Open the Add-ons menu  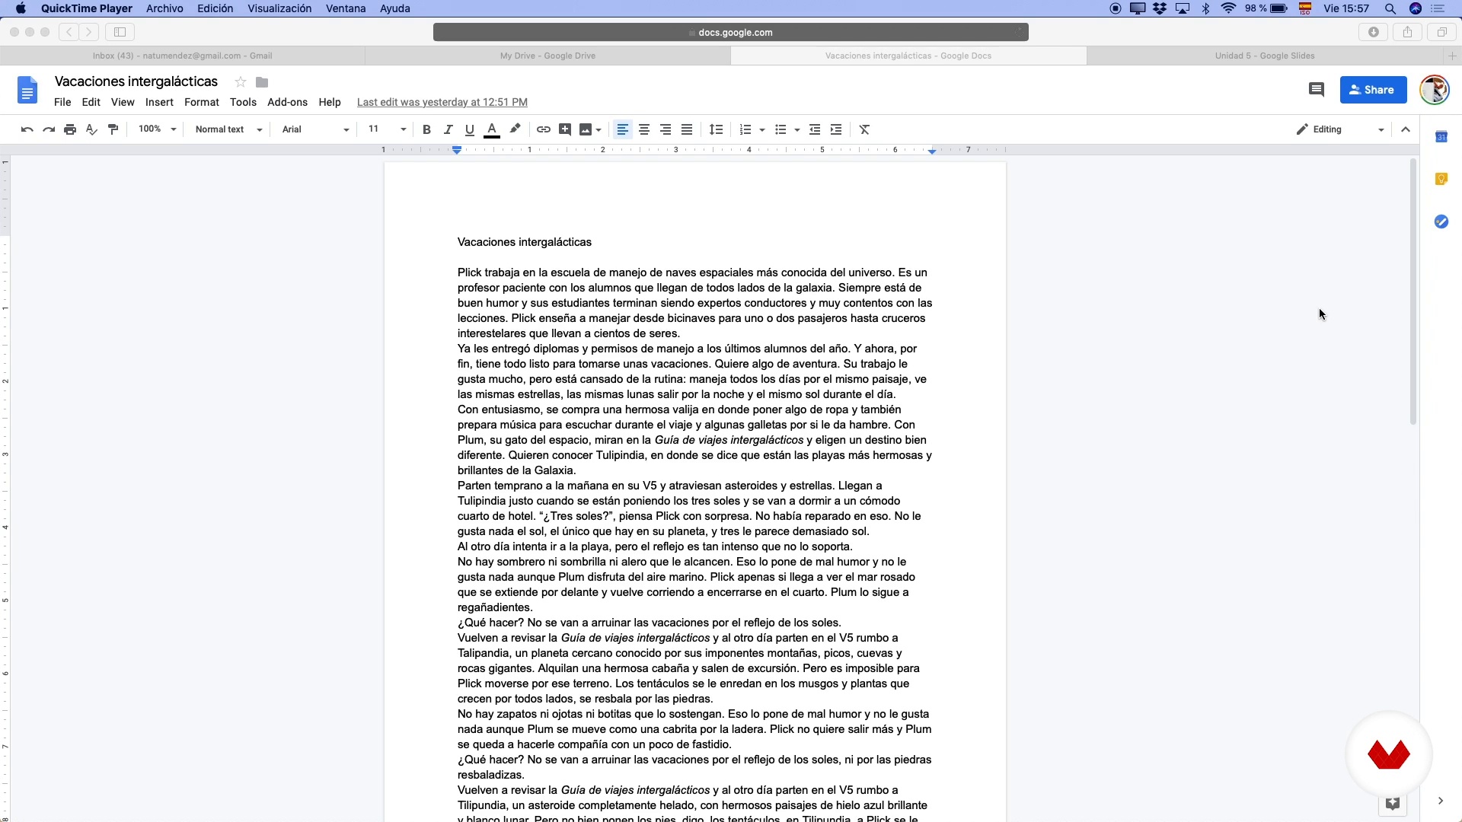(288, 102)
